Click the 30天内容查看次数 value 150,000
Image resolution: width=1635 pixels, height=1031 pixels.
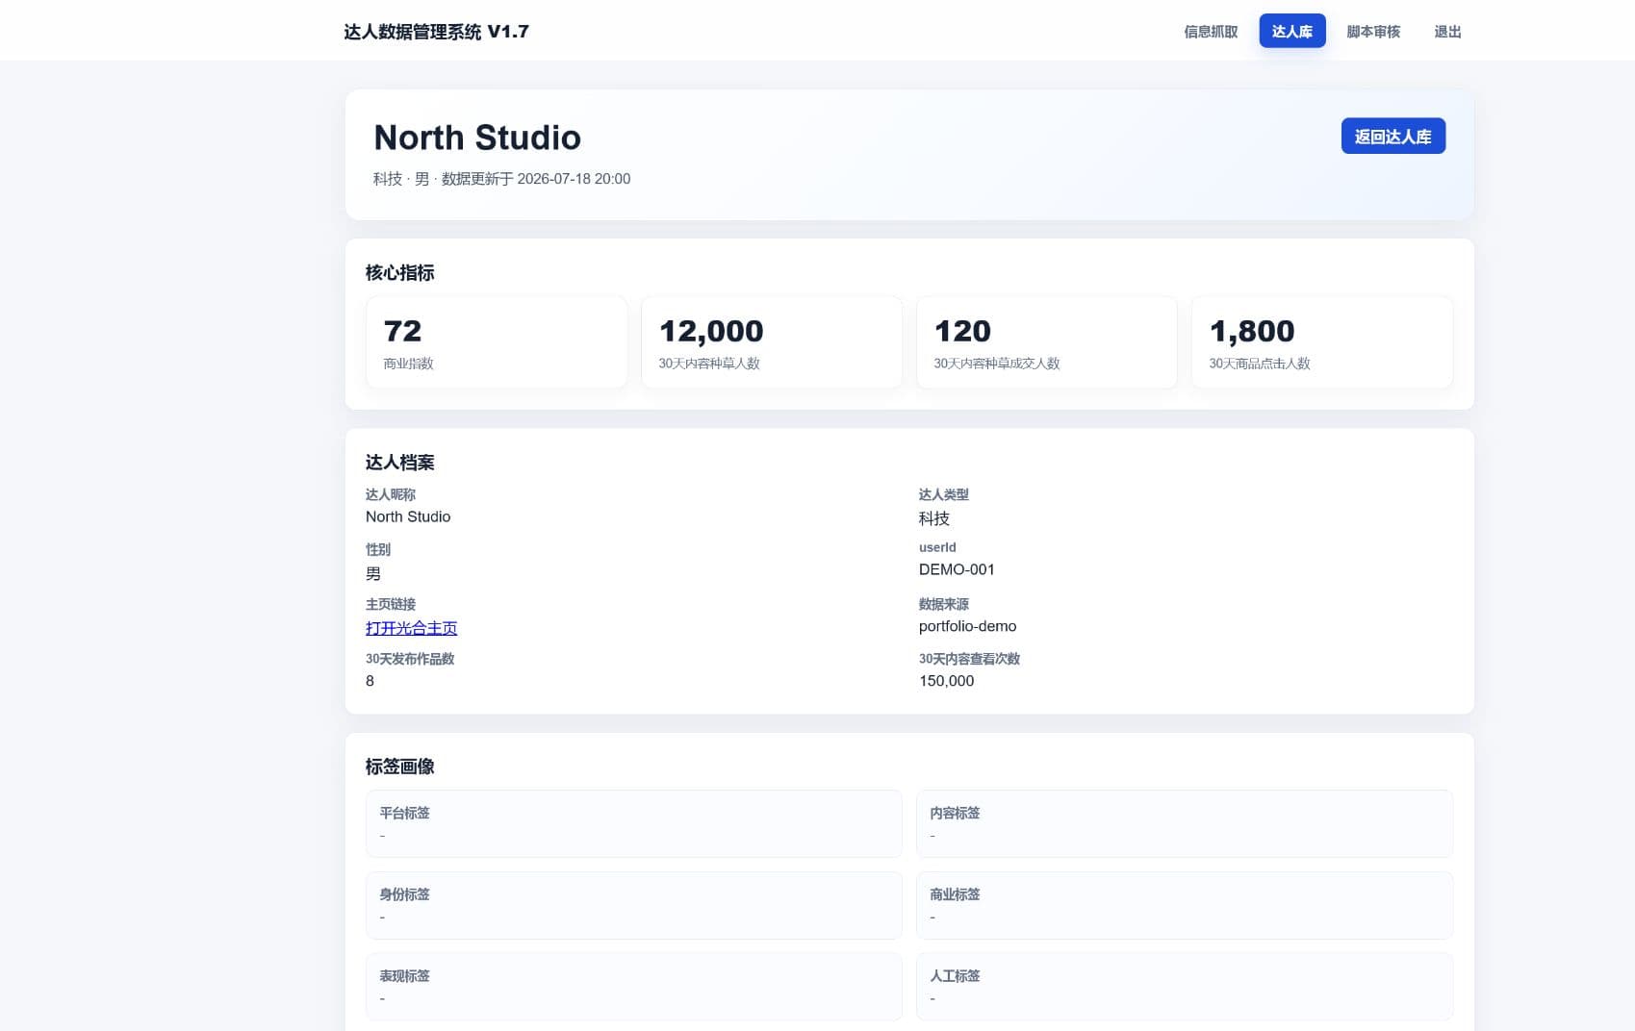pos(946,681)
